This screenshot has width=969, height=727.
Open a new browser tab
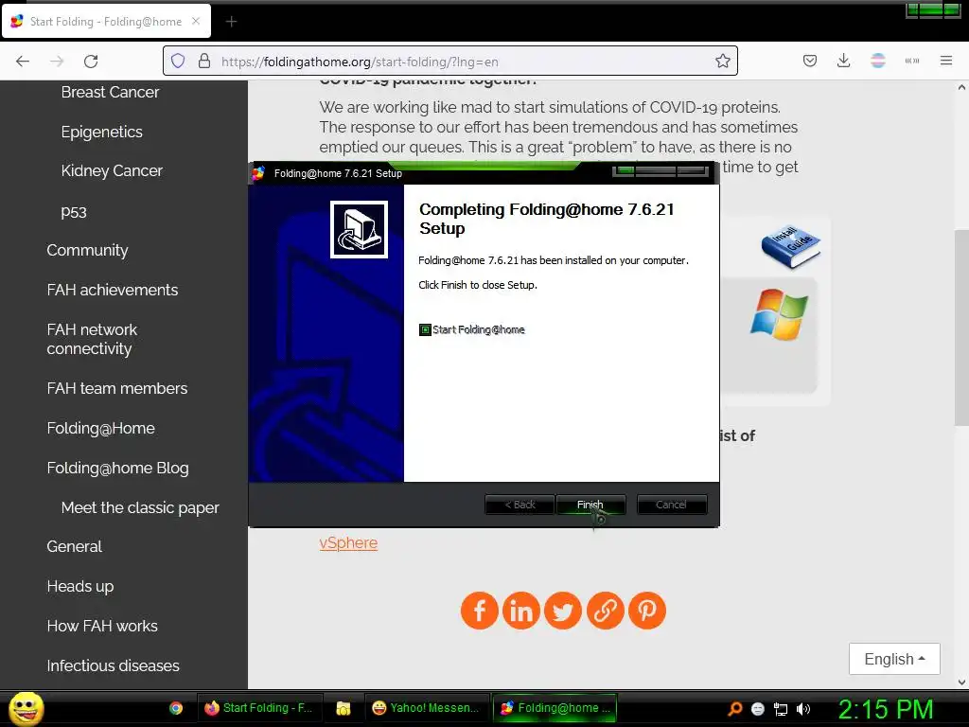[231, 22]
